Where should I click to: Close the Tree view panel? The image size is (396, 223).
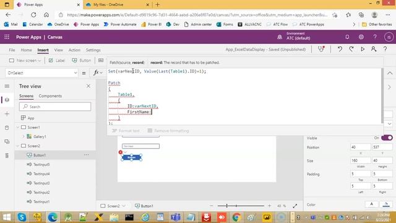point(88,86)
